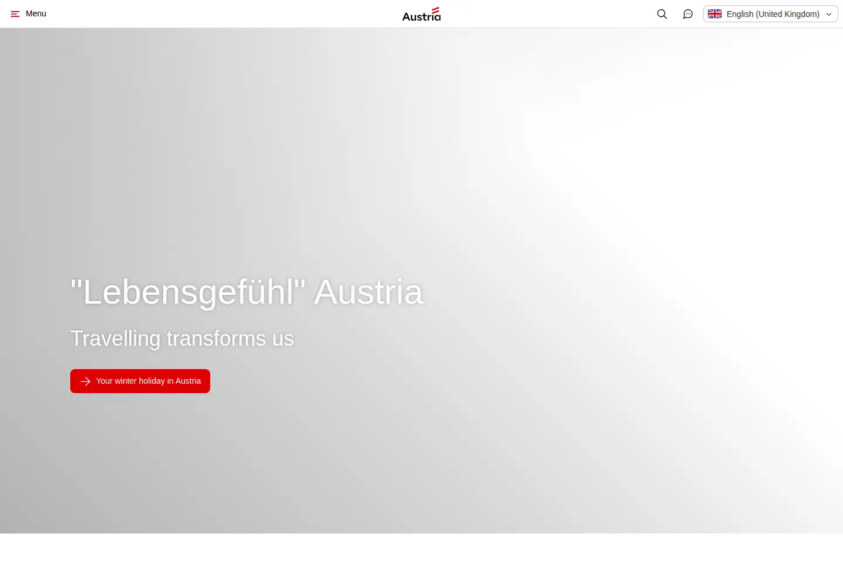The height and width of the screenshot is (585, 843).
Task: Click Your winter holiday in Austria button
Action: 140,381
